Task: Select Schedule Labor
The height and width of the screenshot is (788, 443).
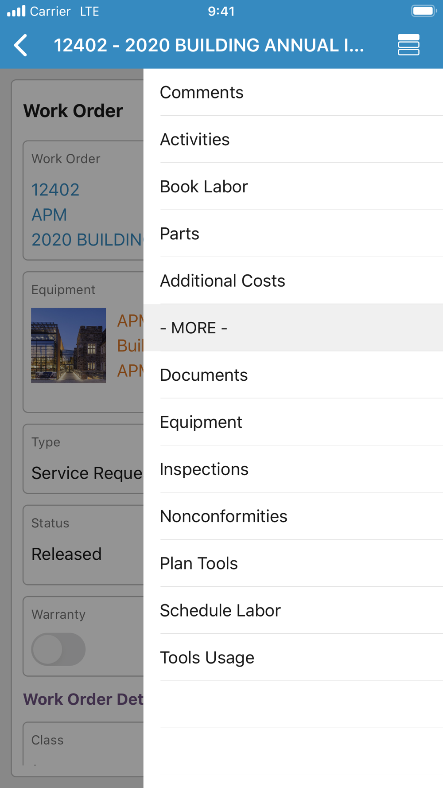Action: pos(293,610)
